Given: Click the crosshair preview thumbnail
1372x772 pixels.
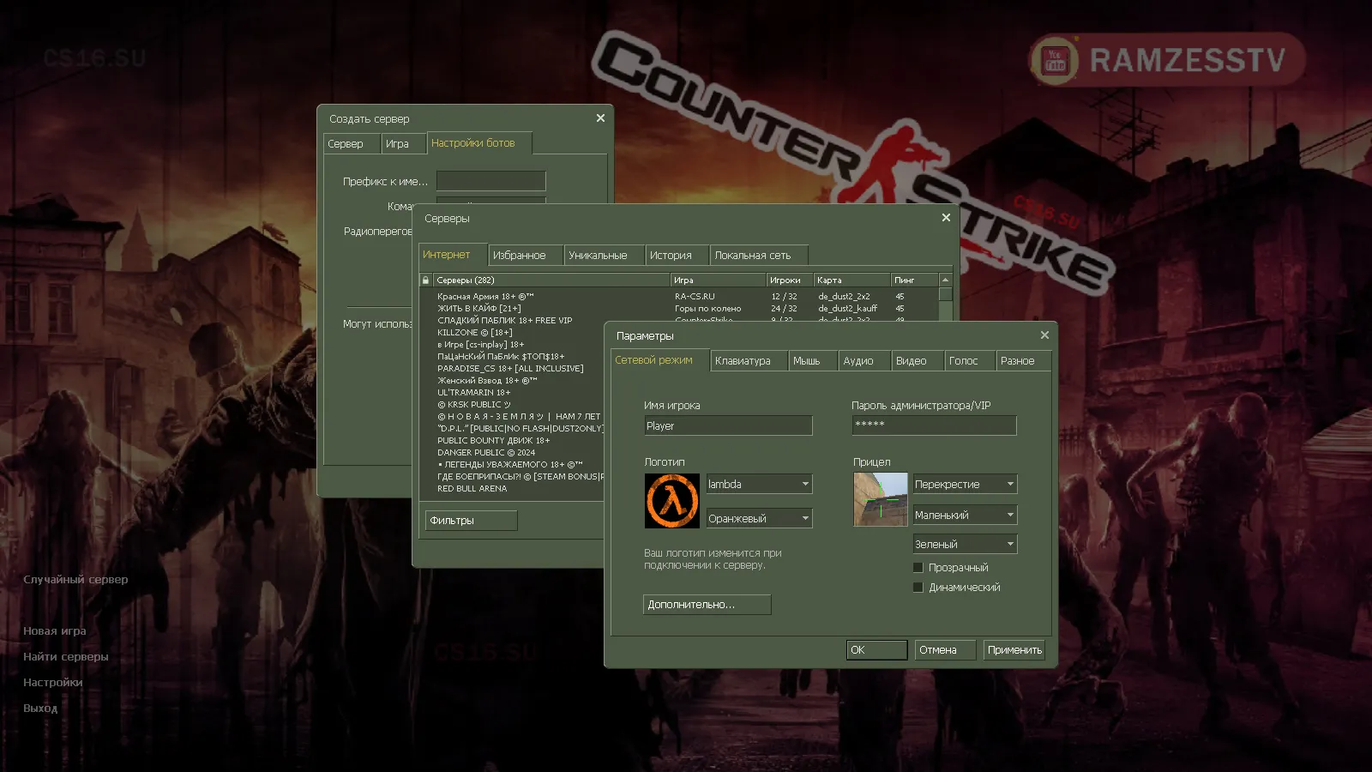Looking at the screenshot, I should 880,500.
